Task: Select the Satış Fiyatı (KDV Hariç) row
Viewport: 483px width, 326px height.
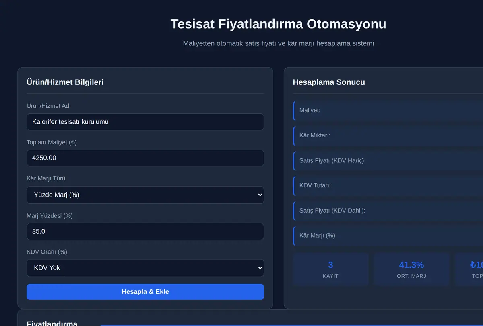Action: 388,160
